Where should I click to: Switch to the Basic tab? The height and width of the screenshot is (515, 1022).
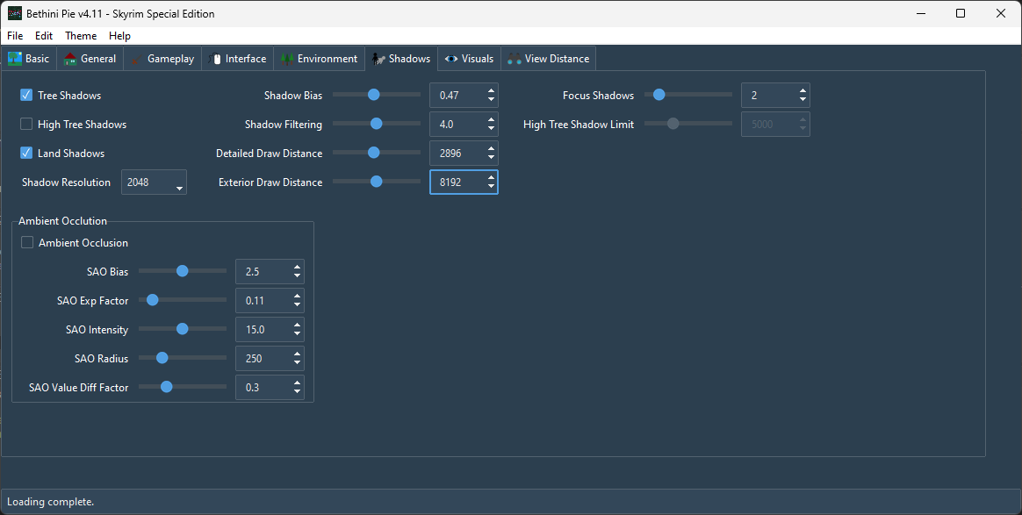29,59
